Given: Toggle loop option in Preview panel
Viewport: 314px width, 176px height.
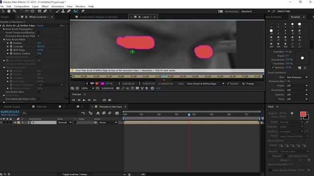Looking at the screenshot, I should click(105, 100).
